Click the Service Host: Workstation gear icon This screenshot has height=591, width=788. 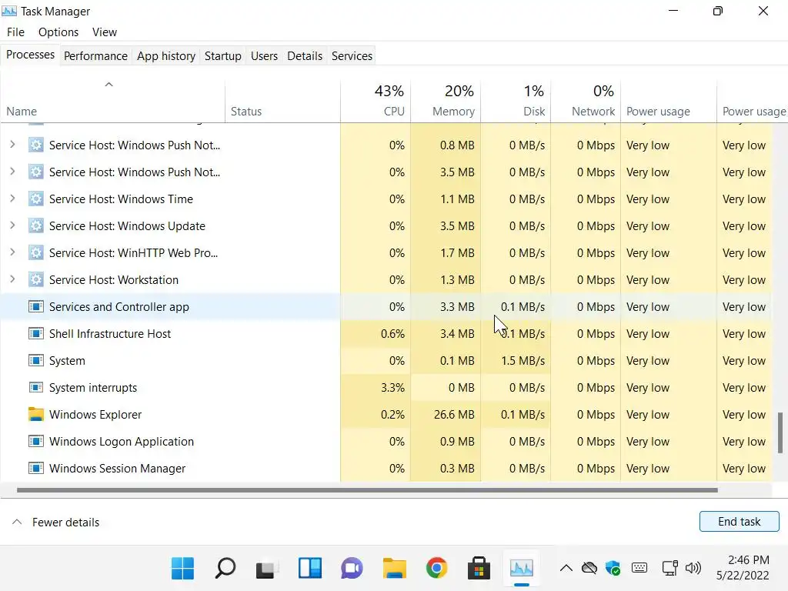pyautogui.click(x=35, y=280)
